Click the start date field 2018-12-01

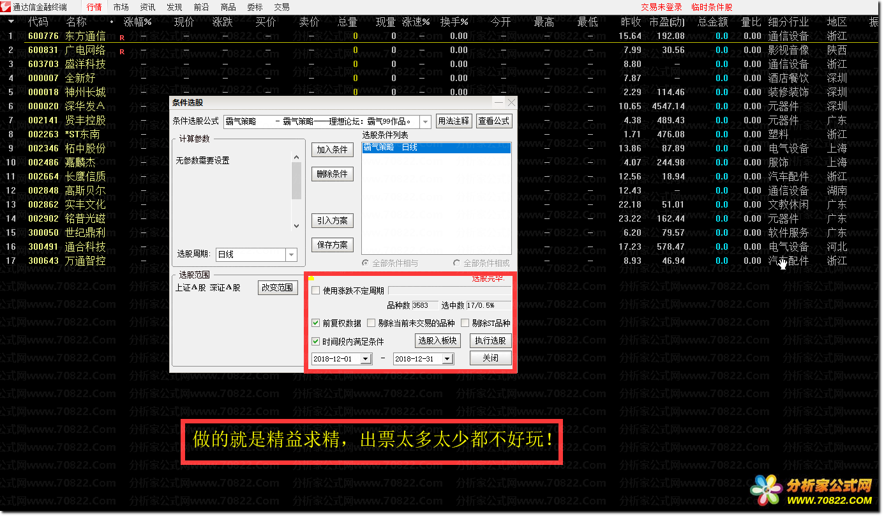coord(336,359)
